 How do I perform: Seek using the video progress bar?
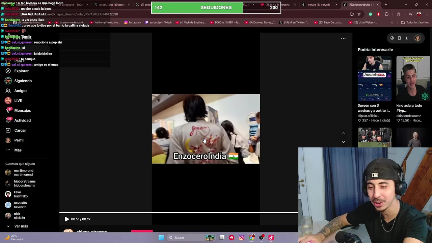179,213
